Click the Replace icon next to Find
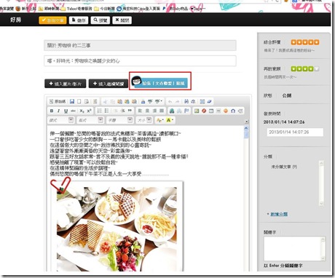The width and height of the screenshot is (335, 278). click(x=193, y=101)
